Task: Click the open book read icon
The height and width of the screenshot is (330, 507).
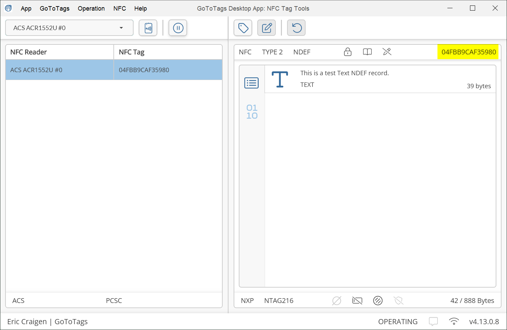Action: [367, 52]
